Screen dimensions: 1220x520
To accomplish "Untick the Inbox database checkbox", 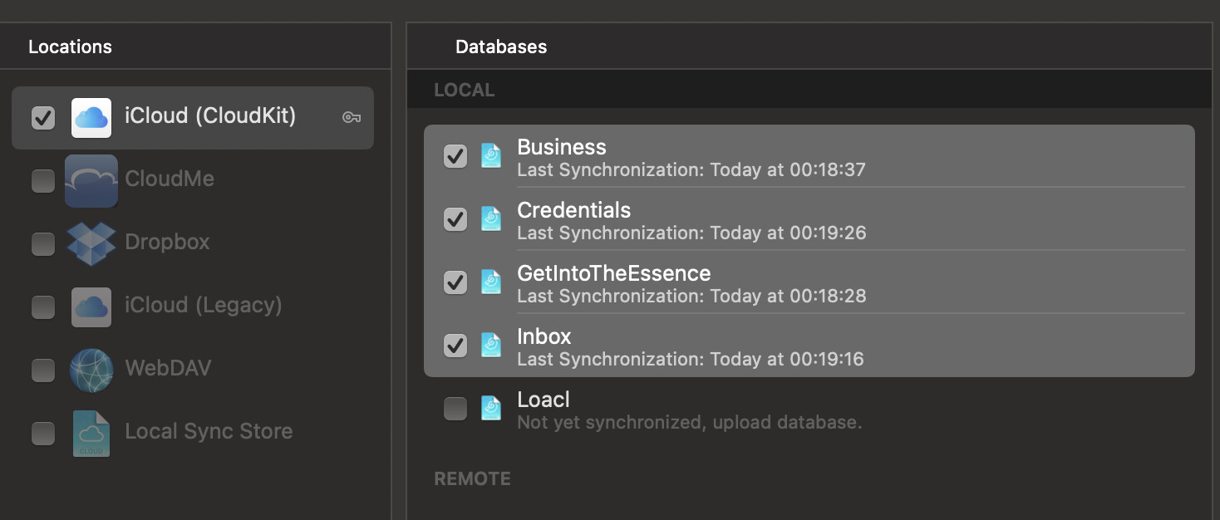I will [x=455, y=346].
